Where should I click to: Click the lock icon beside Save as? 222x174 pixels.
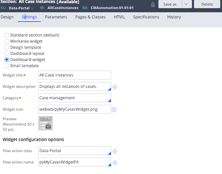click(153, 5)
